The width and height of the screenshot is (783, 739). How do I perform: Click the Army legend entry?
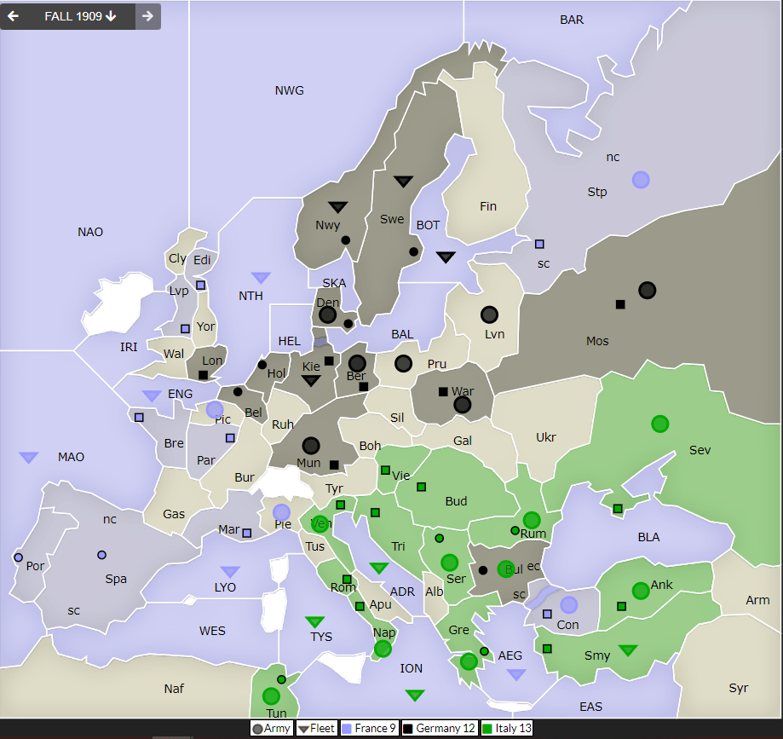click(x=272, y=729)
